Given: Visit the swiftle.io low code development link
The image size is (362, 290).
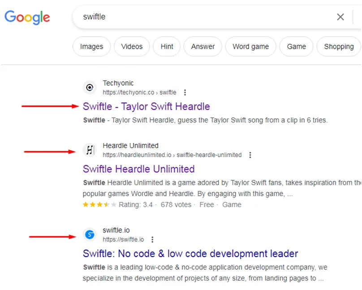Looking at the screenshot, I should point(190,253).
